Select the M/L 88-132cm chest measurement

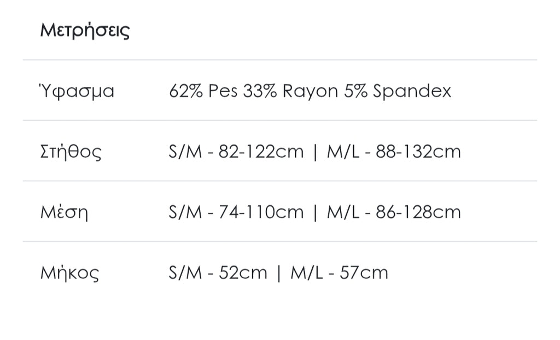click(x=394, y=151)
